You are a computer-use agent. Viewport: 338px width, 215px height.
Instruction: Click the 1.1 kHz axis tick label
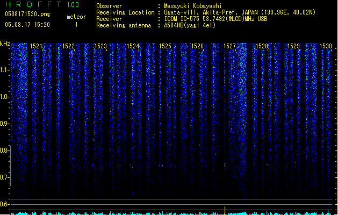click(x=4, y=70)
